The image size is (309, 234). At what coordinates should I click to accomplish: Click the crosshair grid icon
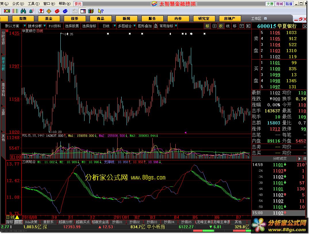[x=215, y=26]
